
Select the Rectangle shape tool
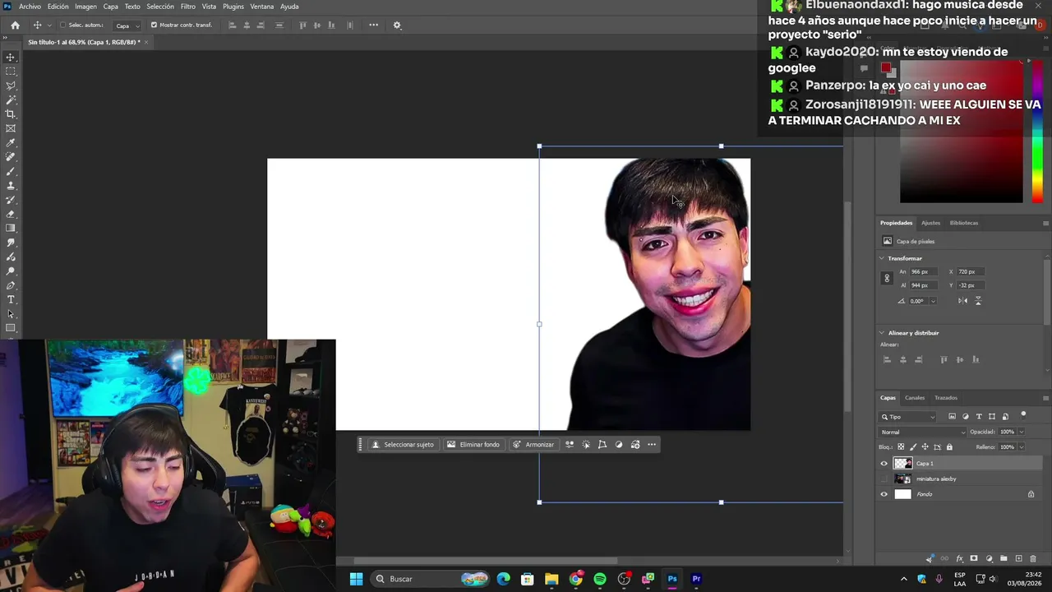[11, 328]
